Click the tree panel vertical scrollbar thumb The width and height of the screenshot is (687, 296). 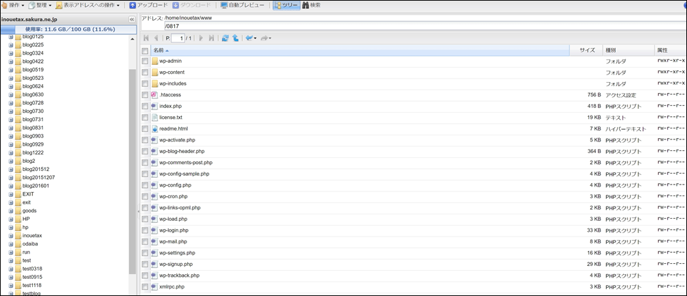(132, 172)
